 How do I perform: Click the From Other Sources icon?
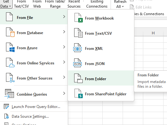pos(10,78)
